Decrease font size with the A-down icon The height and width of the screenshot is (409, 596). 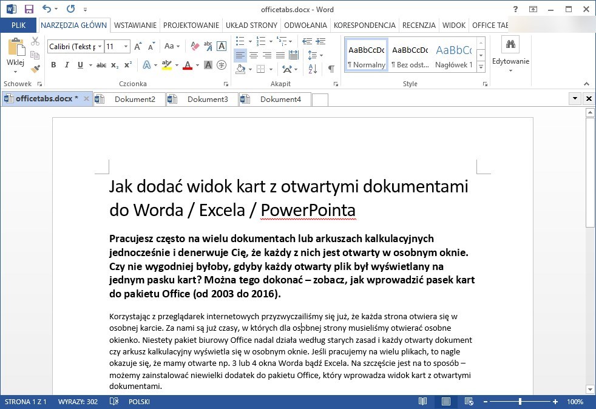pyautogui.click(x=151, y=46)
